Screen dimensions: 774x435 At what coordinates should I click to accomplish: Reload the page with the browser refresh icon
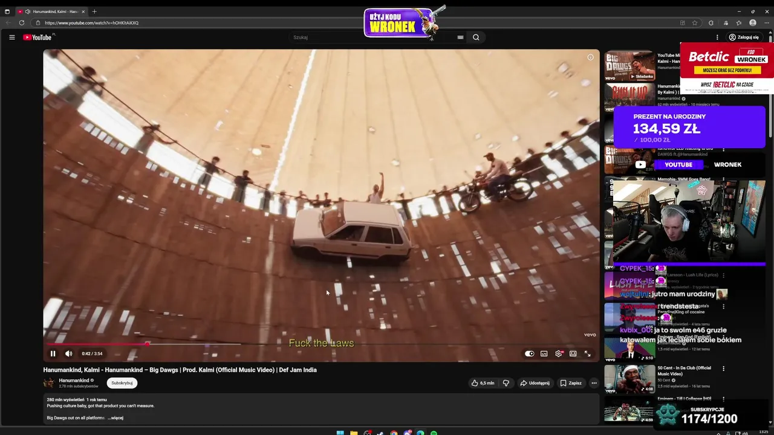click(x=22, y=22)
